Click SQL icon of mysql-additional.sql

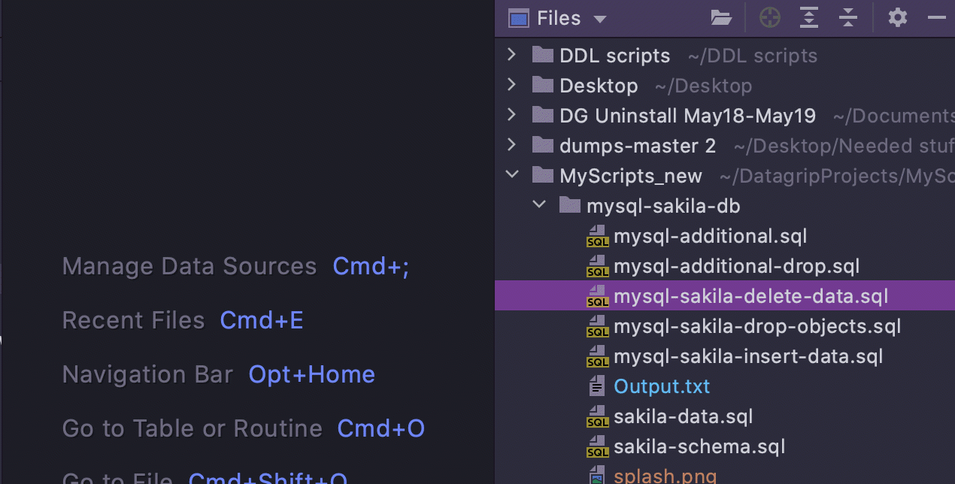click(x=598, y=236)
